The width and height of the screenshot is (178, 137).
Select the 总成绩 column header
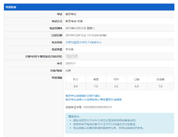click(x=160, y=79)
